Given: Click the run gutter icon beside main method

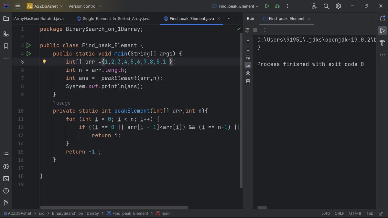Looking at the screenshot, I should (28, 53).
